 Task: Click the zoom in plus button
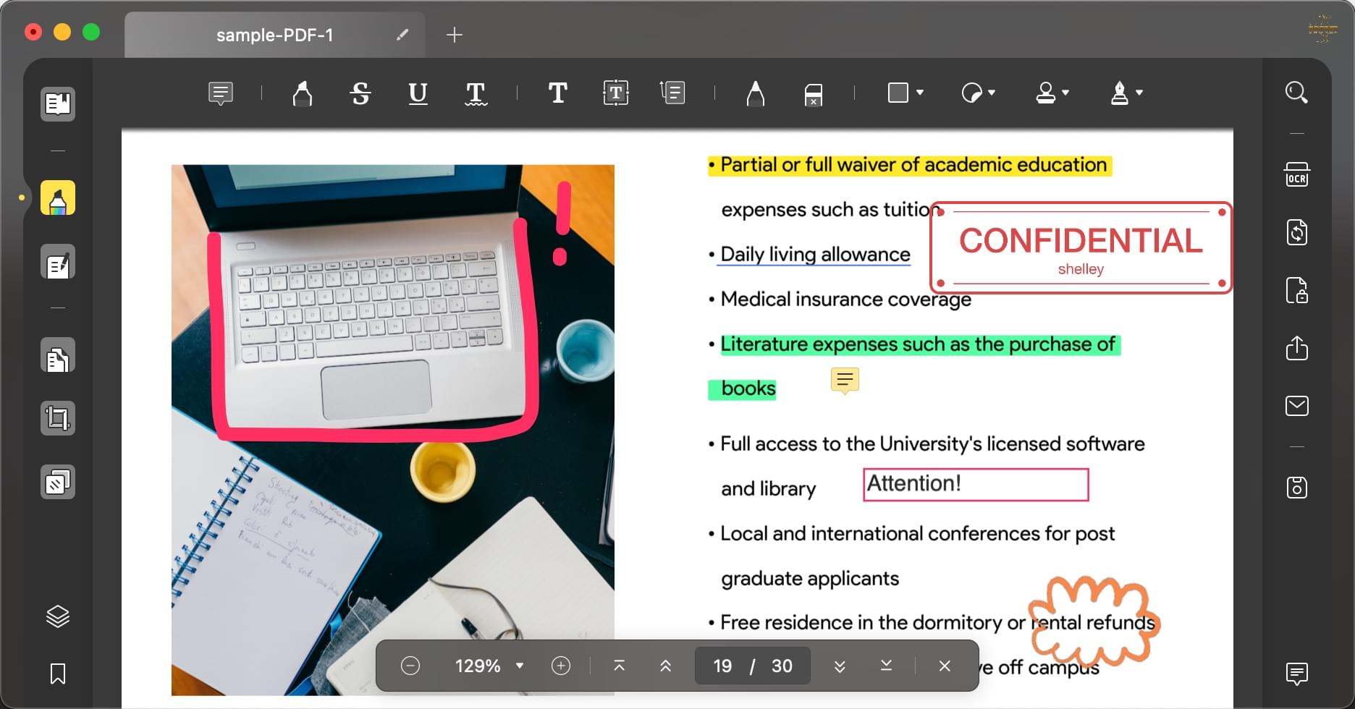click(561, 666)
